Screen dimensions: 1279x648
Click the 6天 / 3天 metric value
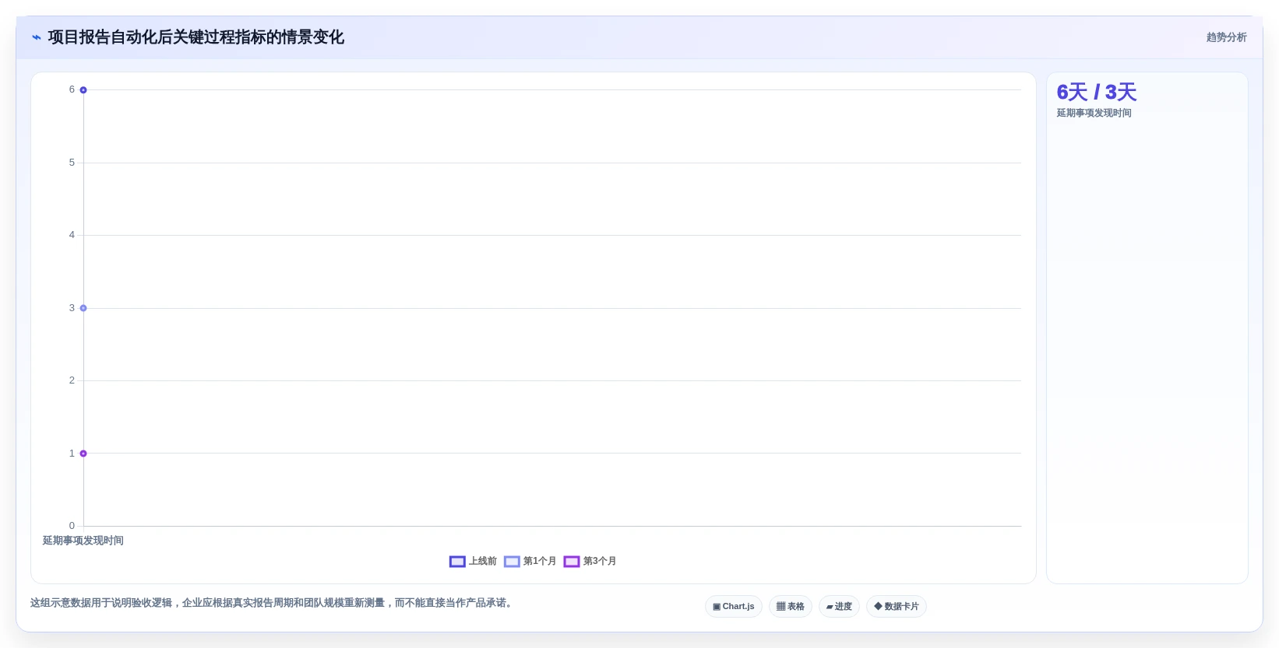[x=1096, y=93]
